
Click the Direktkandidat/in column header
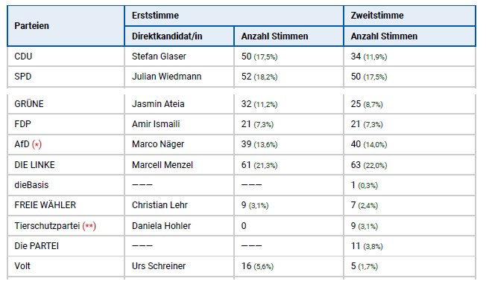179,36
